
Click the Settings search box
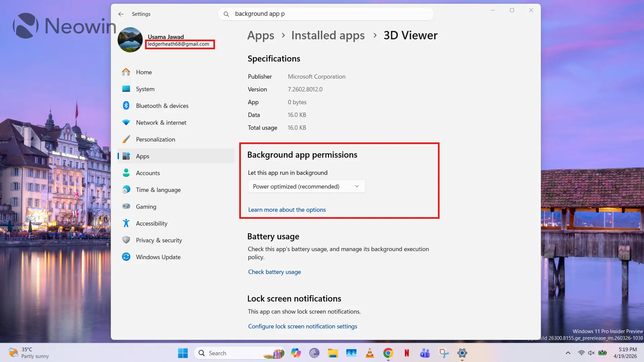coord(326,14)
